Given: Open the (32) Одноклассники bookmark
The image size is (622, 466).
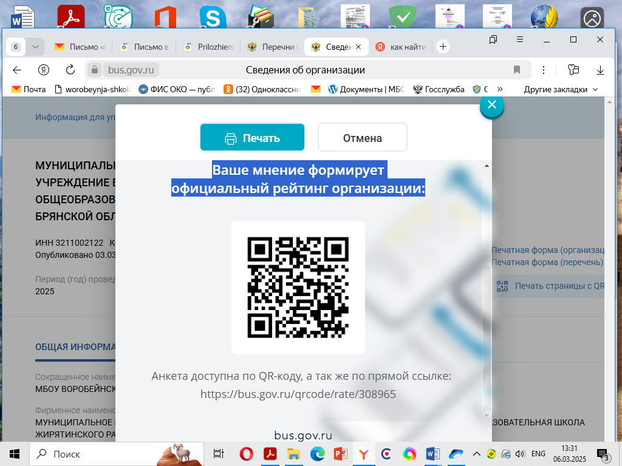Looking at the screenshot, I should pos(262,90).
